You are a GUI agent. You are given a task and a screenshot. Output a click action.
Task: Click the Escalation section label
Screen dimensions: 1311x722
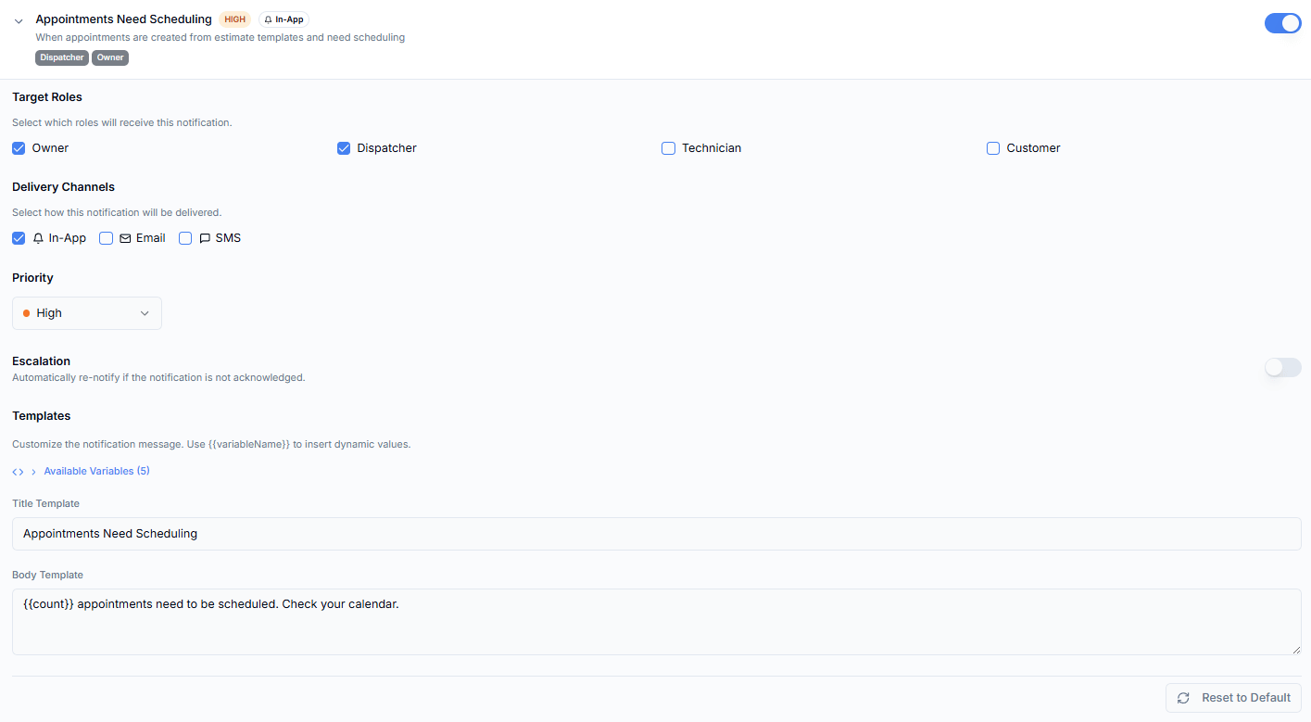41,361
